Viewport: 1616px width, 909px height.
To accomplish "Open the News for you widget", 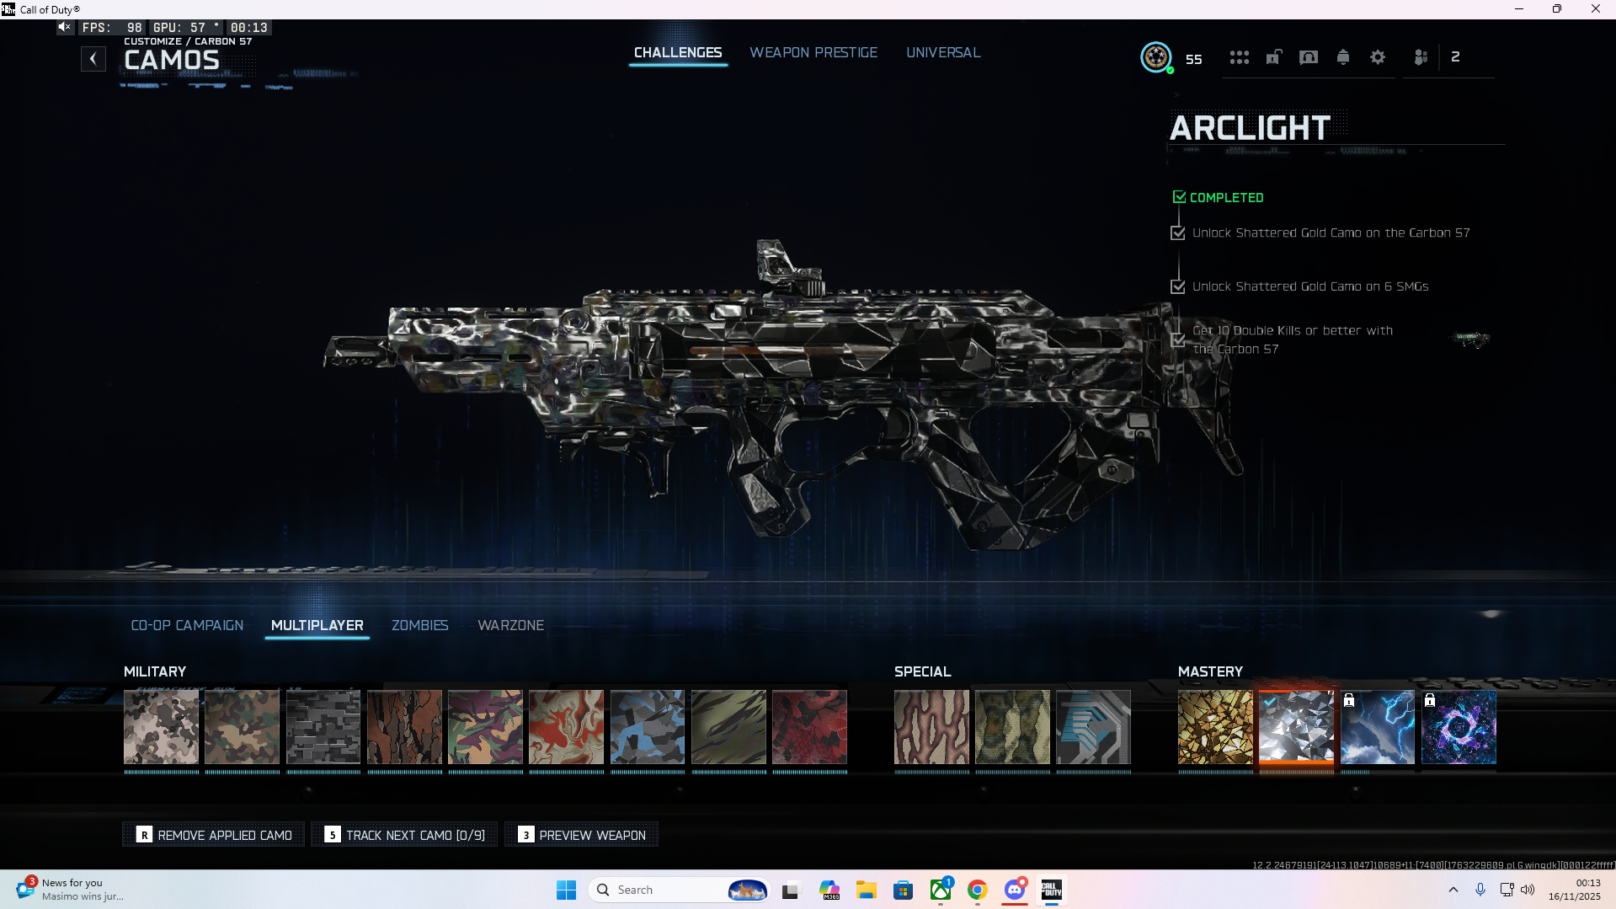I will [71, 890].
